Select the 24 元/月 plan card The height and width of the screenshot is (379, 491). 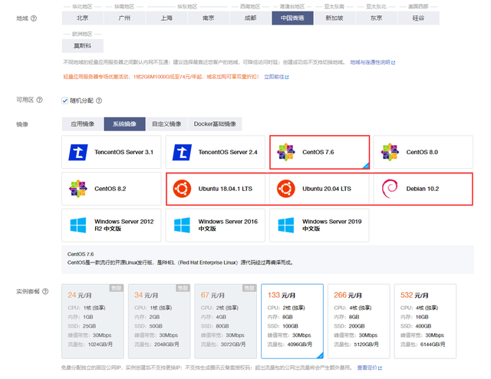[93, 321]
